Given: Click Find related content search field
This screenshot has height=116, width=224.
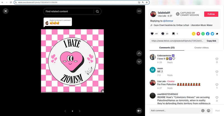Looking at the screenshot, I should click(69, 11).
